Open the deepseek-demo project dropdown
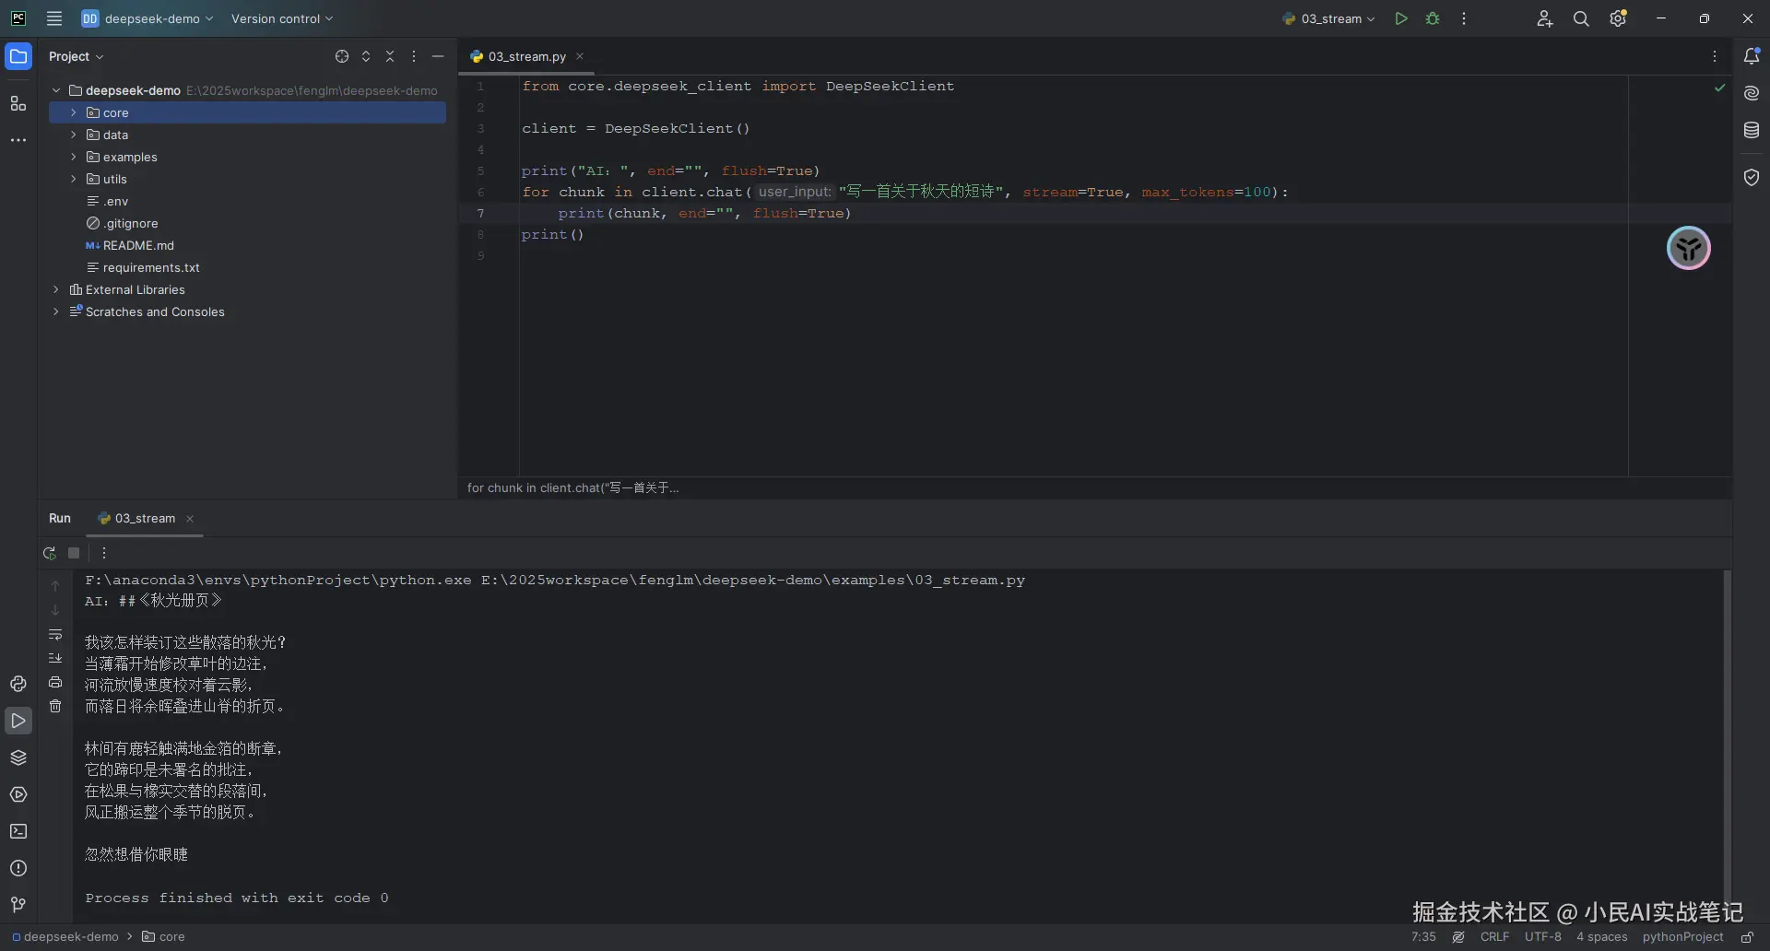1770x951 pixels. pos(147,18)
